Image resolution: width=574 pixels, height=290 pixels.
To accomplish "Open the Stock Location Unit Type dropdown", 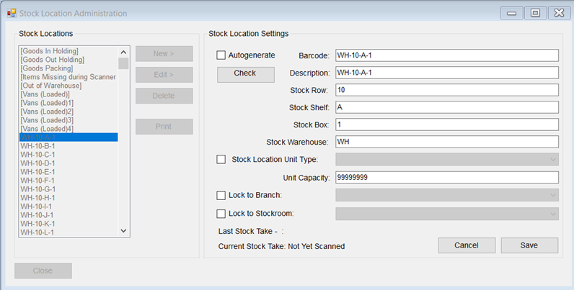I will click(447, 160).
